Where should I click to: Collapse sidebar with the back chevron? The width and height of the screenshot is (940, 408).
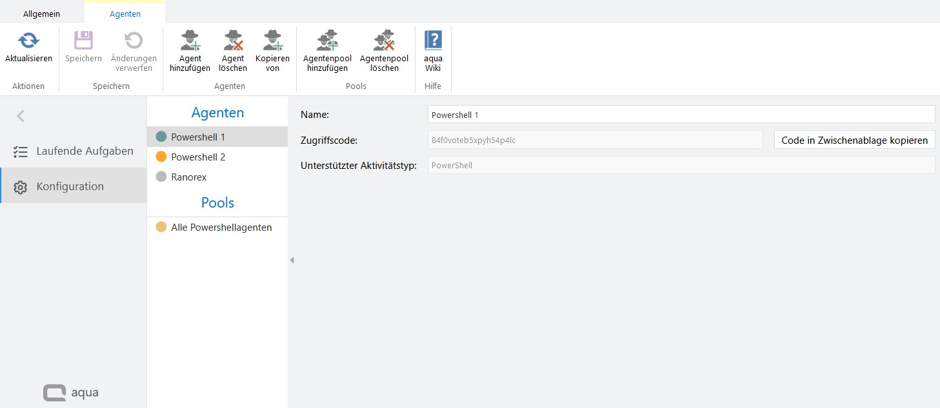21,116
